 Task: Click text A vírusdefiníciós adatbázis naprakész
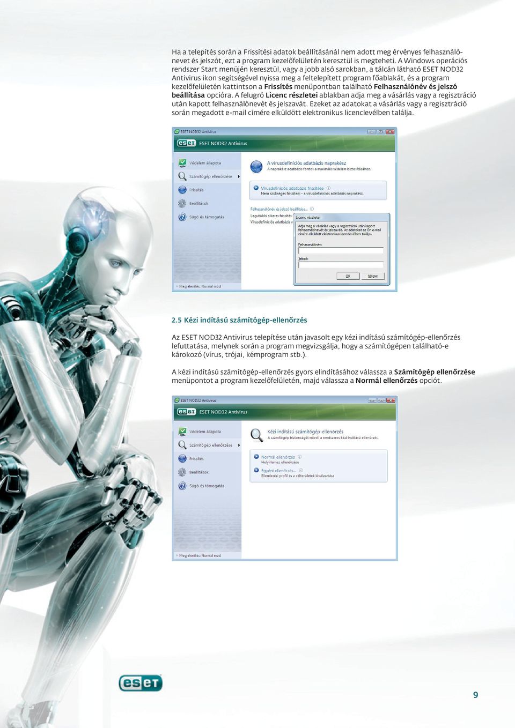pos(307,163)
